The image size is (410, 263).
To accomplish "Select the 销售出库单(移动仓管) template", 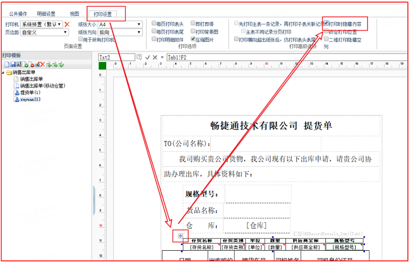I will (43, 86).
